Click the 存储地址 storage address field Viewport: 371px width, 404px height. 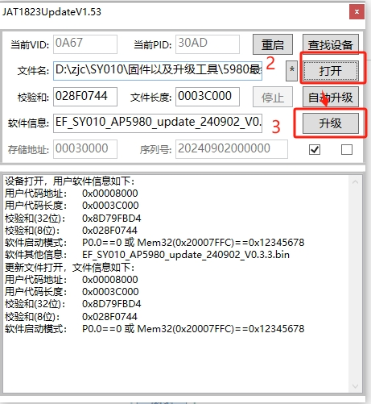point(85,149)
